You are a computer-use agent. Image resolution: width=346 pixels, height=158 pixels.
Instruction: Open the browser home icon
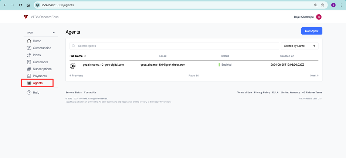[x=28, y=5]
